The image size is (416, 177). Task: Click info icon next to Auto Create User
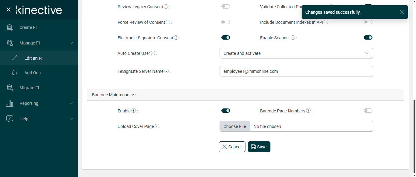pyautogui.click(x=153, y=53)
